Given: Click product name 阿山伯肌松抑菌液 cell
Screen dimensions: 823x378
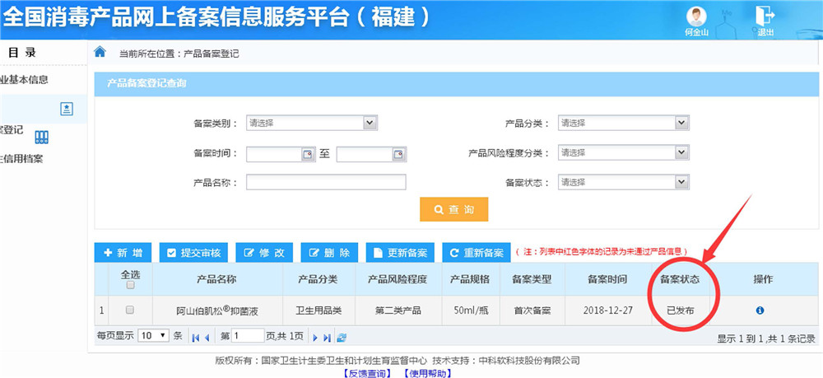Looking at the screenshot, I should (x=216, y=310).
